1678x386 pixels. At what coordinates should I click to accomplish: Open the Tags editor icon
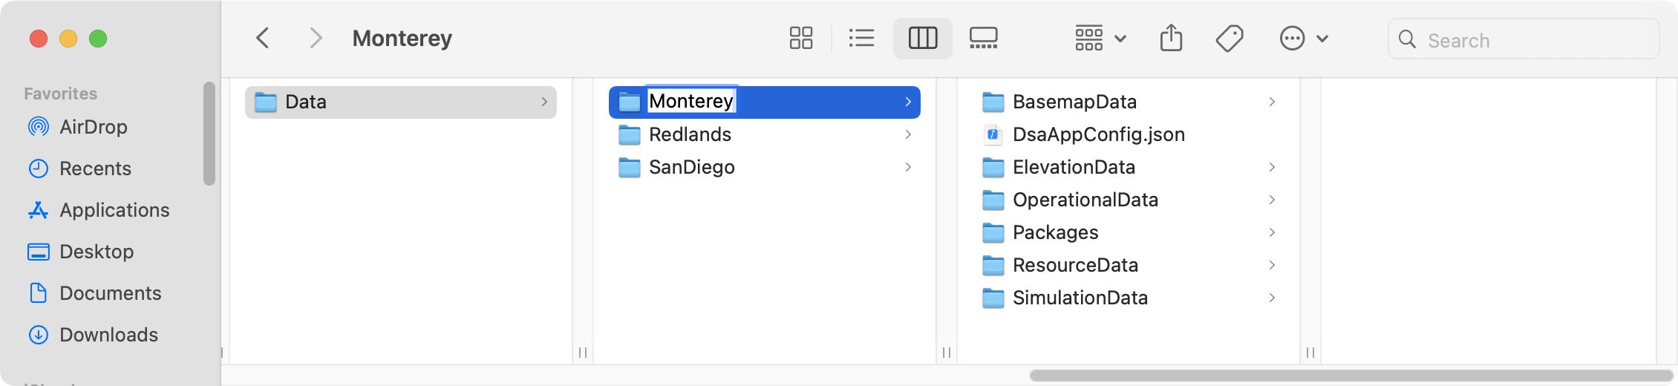[x=1230, y=38]
